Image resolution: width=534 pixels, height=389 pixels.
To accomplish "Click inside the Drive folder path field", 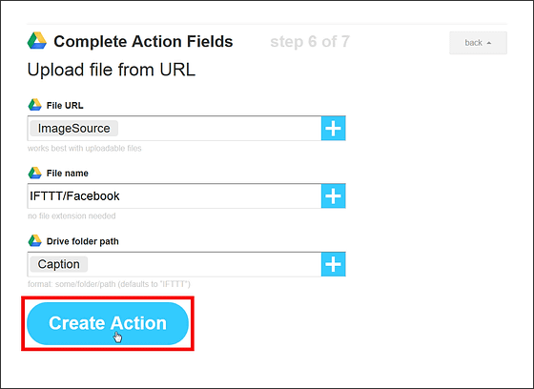I will tap(175, 264).
